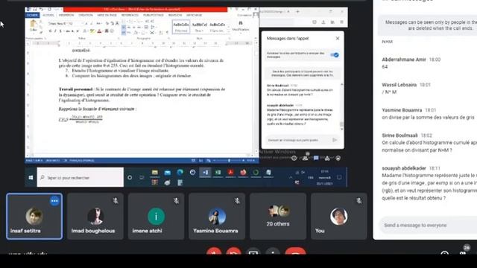Click the Task View taskbar icon

(142, 177)
